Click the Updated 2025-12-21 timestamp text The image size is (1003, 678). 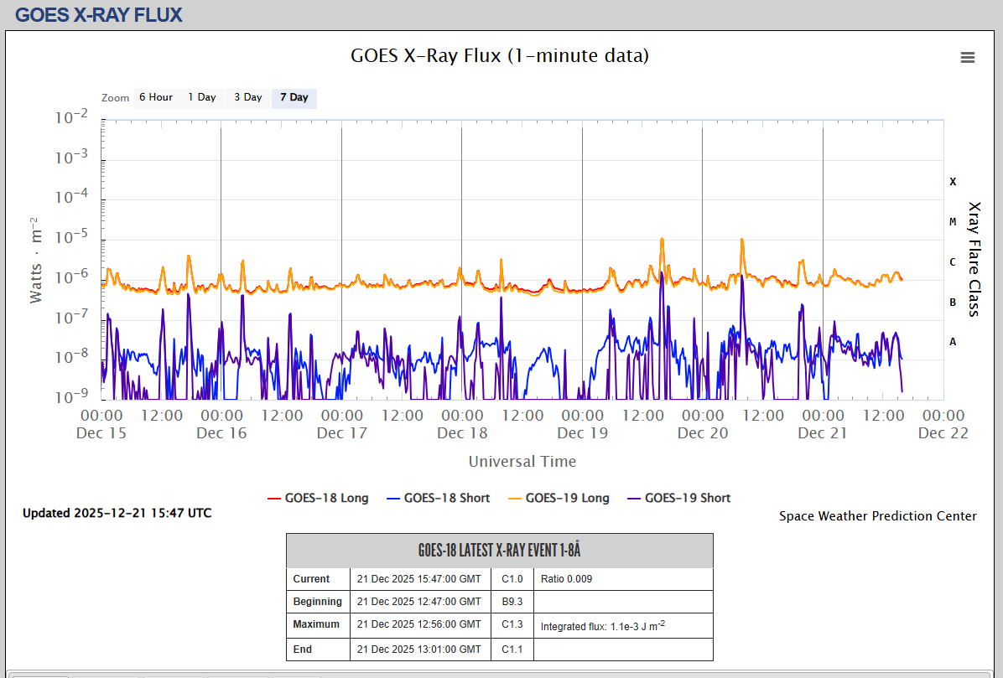117,513
